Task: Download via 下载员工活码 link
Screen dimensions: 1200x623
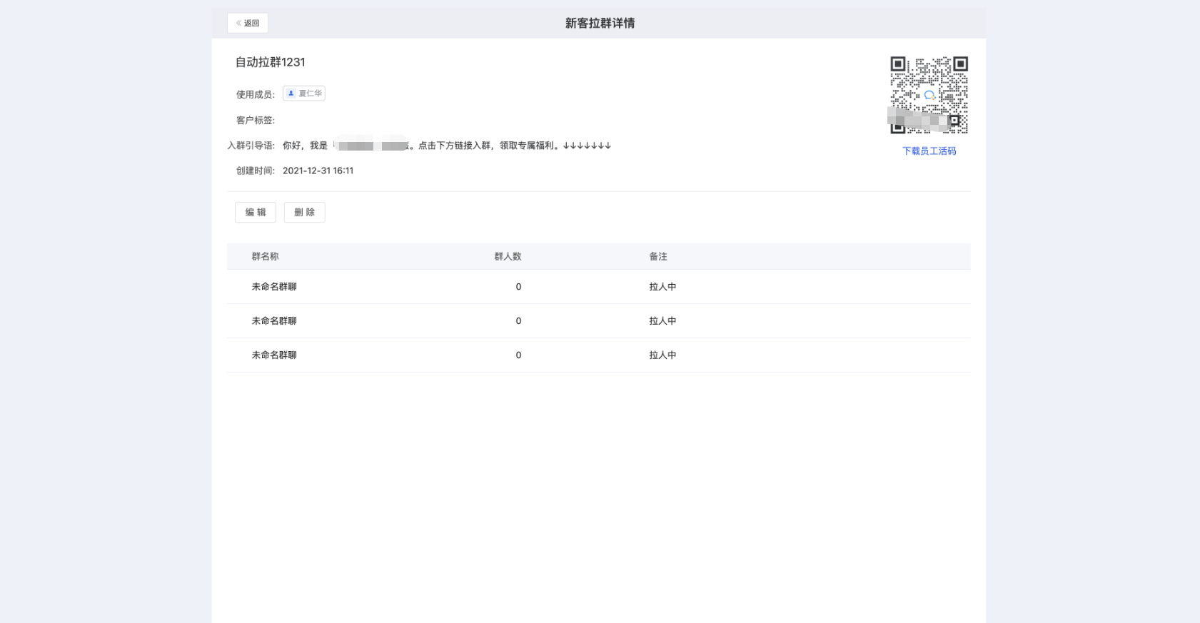Action: pos(929,151)
